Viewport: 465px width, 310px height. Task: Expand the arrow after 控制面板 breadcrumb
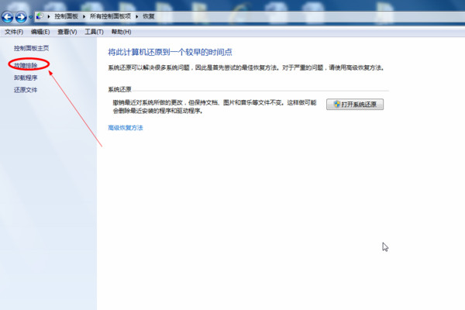[x=84, y=16]
